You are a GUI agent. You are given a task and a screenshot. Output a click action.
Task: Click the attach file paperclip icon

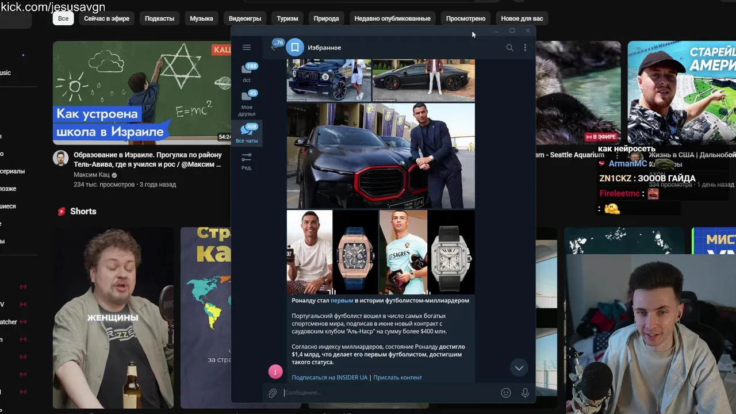273,393
